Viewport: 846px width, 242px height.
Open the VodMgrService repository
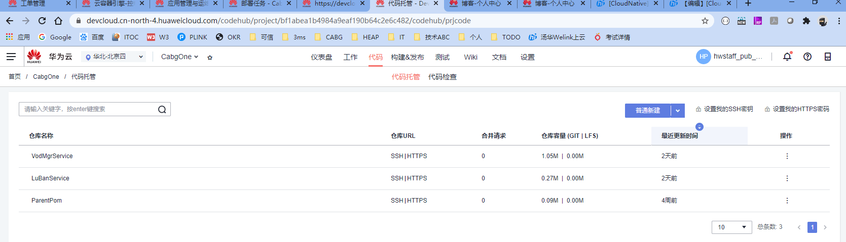[52, 156]
